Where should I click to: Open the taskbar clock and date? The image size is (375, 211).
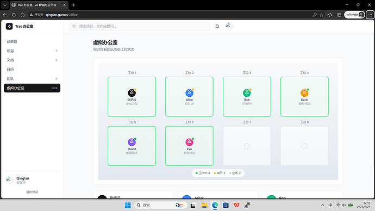(x=364, y=205)
